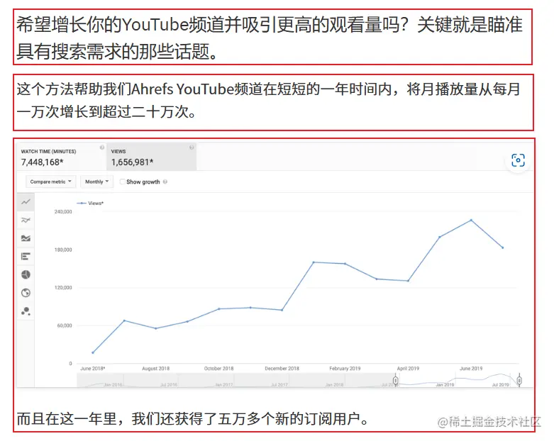The width and height of the screenshot is (554, 441).
Task: Open the Compare metric dropdown
Action: [x=50, y=182]
